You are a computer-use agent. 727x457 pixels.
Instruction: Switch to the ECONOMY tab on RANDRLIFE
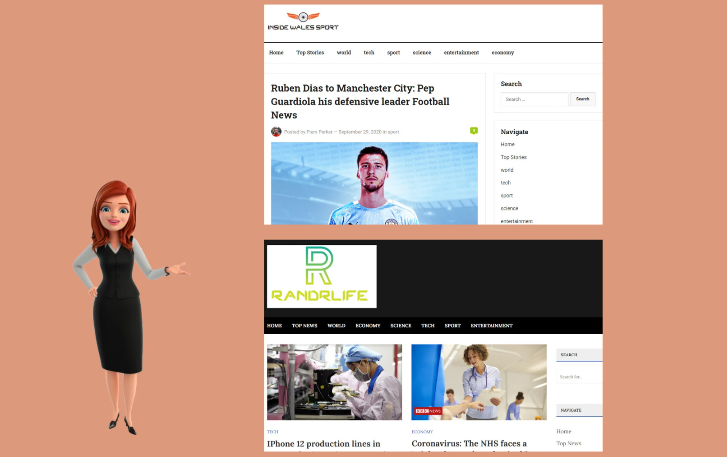click(x=367, y=325)
